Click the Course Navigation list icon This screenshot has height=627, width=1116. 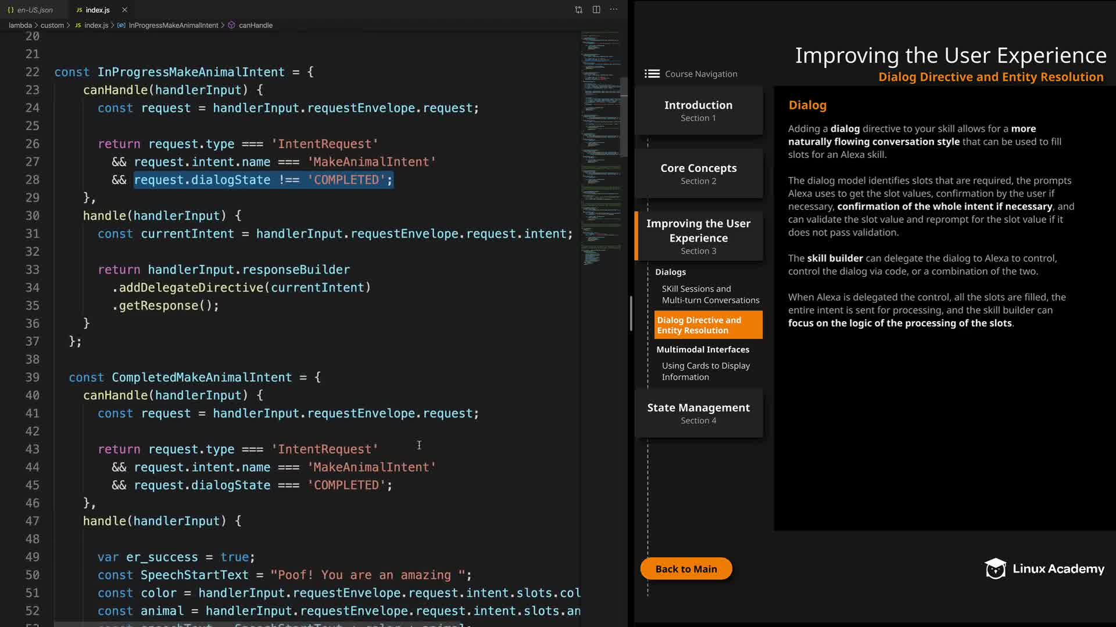pyautogui.click(x=652, y=74)
